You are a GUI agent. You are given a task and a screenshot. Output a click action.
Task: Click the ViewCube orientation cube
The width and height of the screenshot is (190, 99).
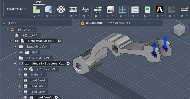pyautogui.click(x=179, y=30)
